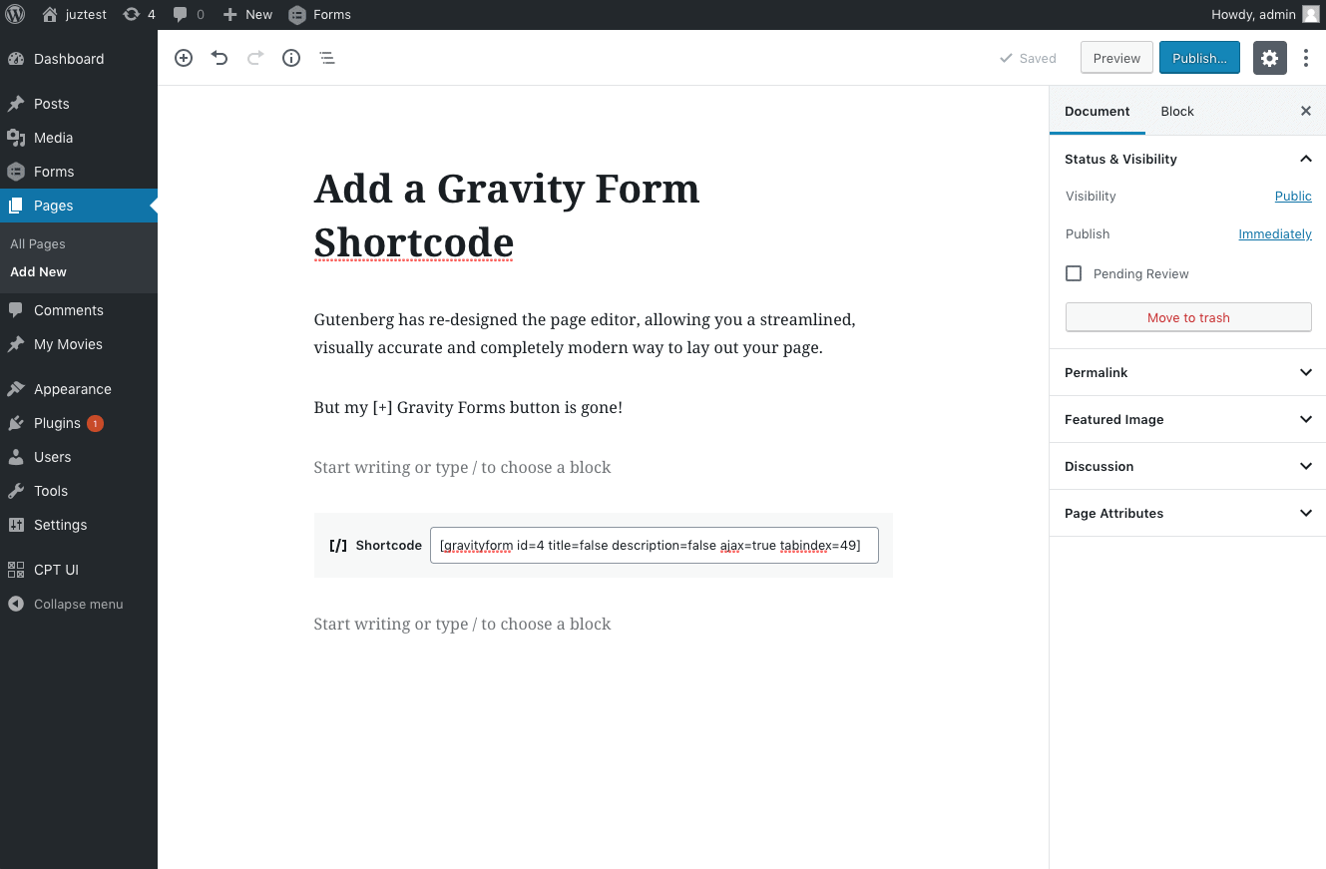
Task: Click the Appearance paintbrush icon
Action: 16,389
